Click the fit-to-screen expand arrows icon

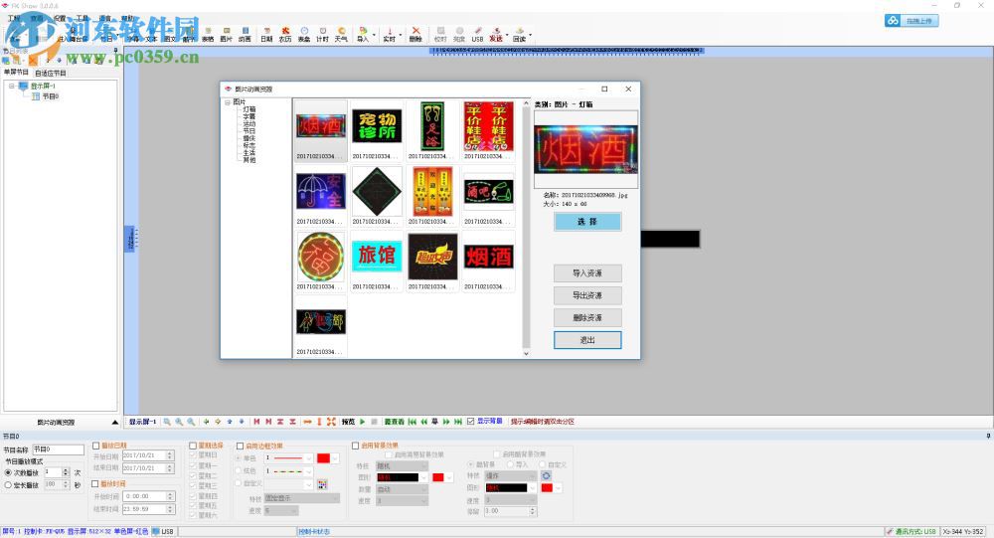[x=332, y=422]
